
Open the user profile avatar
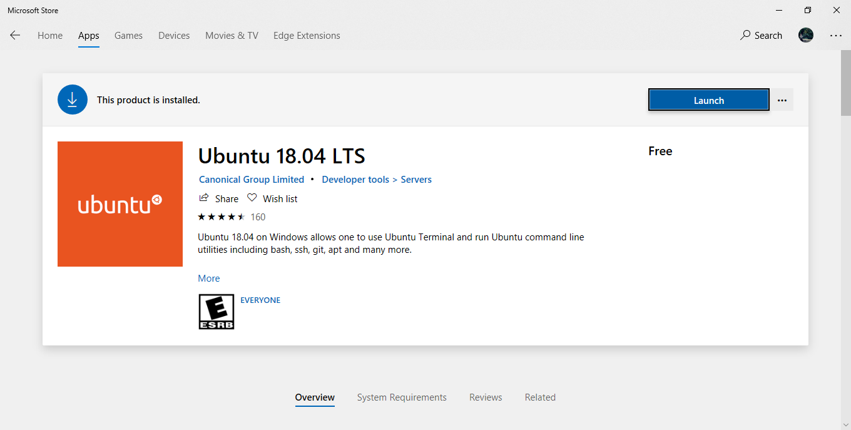[806, 36]
